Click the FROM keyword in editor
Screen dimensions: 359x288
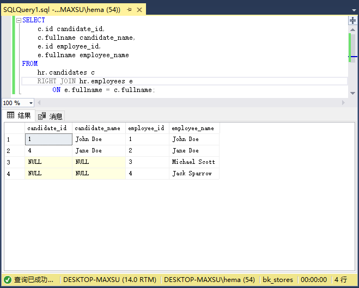click(x=30, y=64)
